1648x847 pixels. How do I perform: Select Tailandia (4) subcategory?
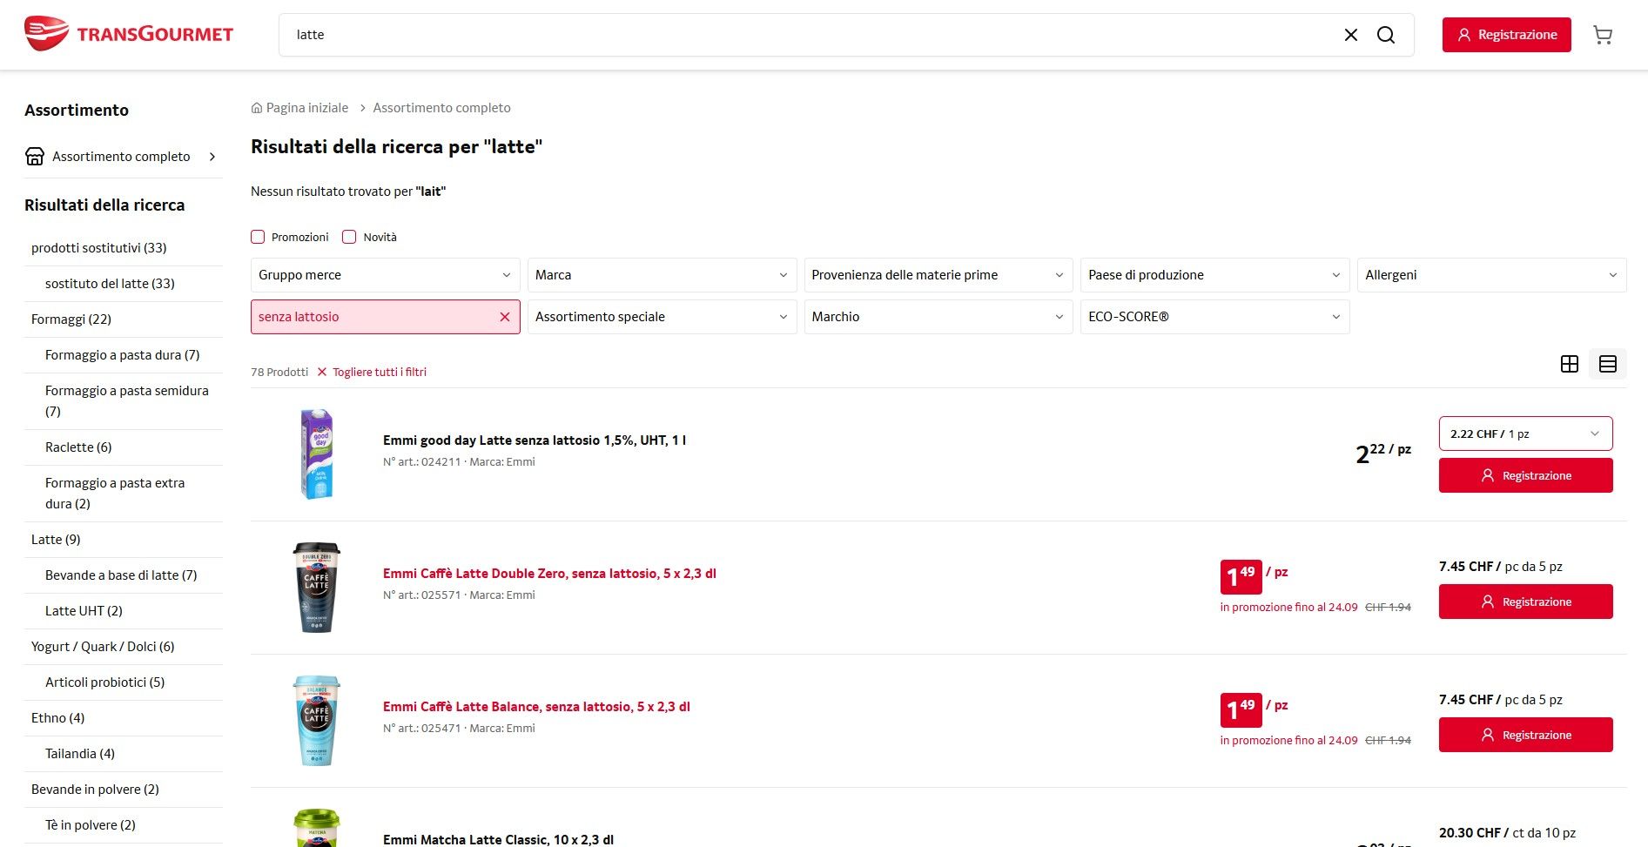[x=80, y=754]
